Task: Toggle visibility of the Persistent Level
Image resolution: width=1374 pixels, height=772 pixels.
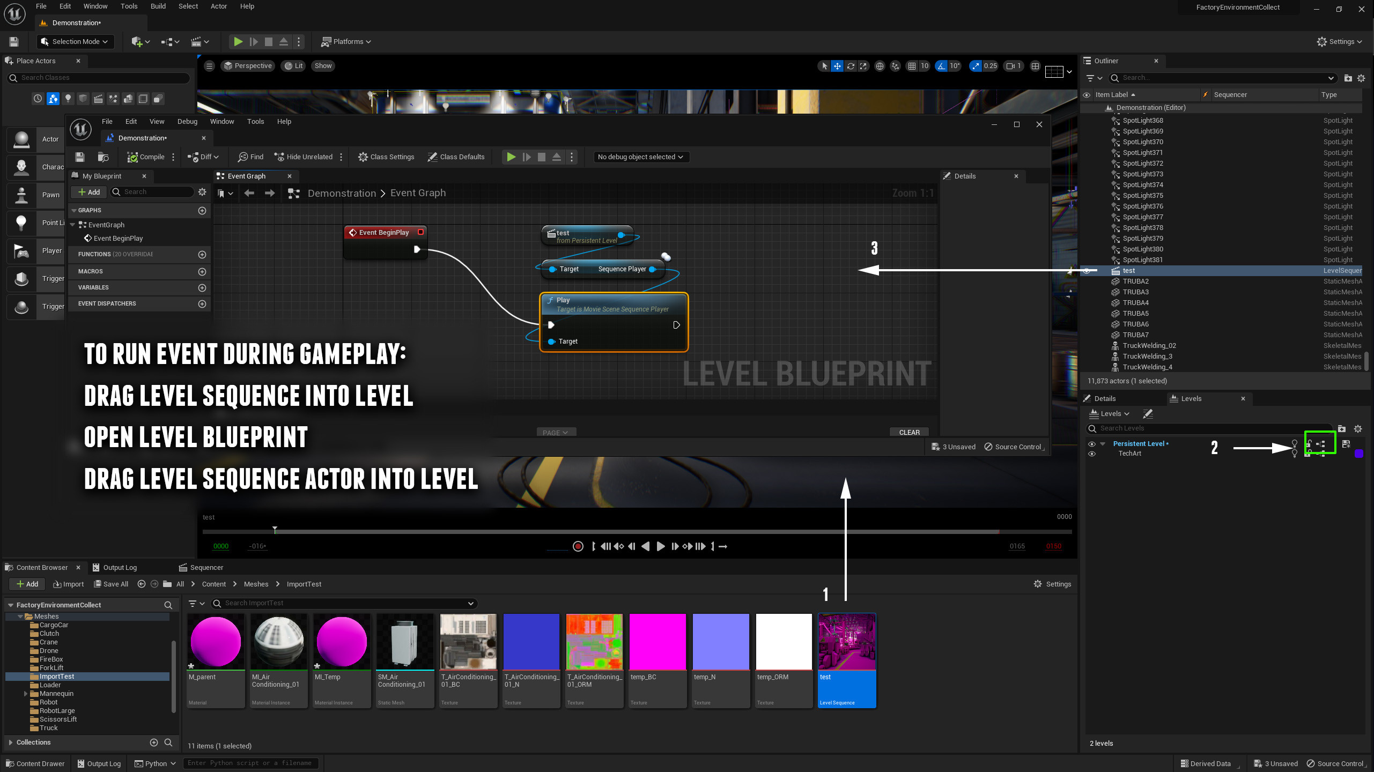Action: coord(1092,443)
